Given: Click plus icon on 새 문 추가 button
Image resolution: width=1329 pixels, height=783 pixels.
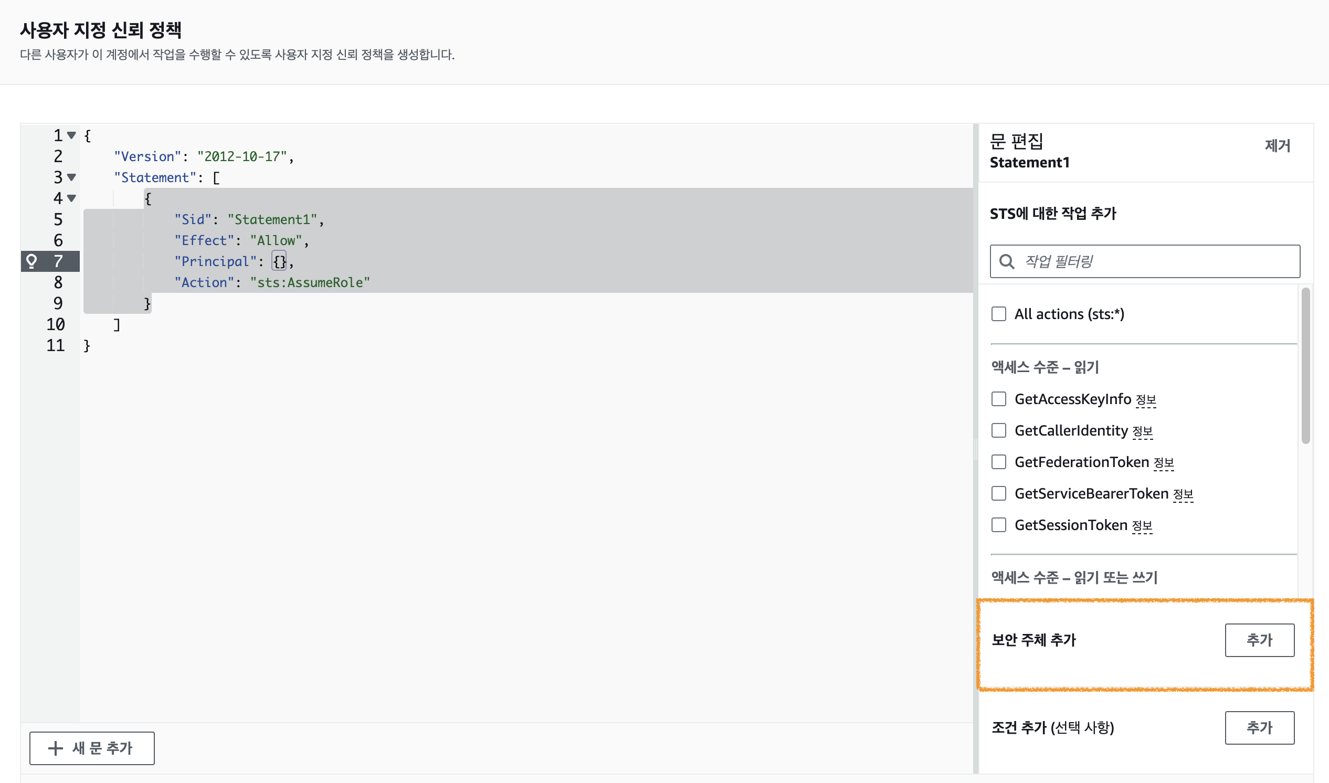Looking at the screenshot, I should tap(56, 748).
